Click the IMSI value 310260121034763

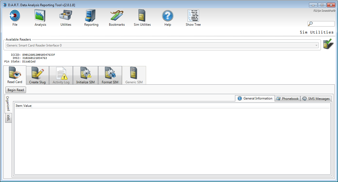click(x=35, y=58)
